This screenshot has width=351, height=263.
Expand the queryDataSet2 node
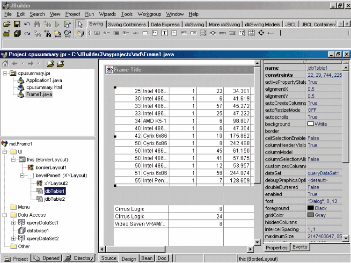click(14, 239)
